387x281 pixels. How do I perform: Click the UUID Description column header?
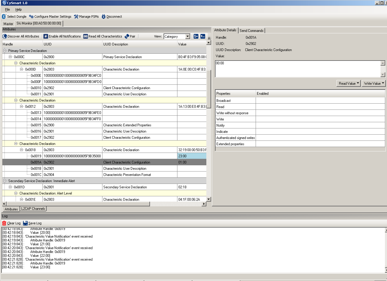click(x=140, y=44)
